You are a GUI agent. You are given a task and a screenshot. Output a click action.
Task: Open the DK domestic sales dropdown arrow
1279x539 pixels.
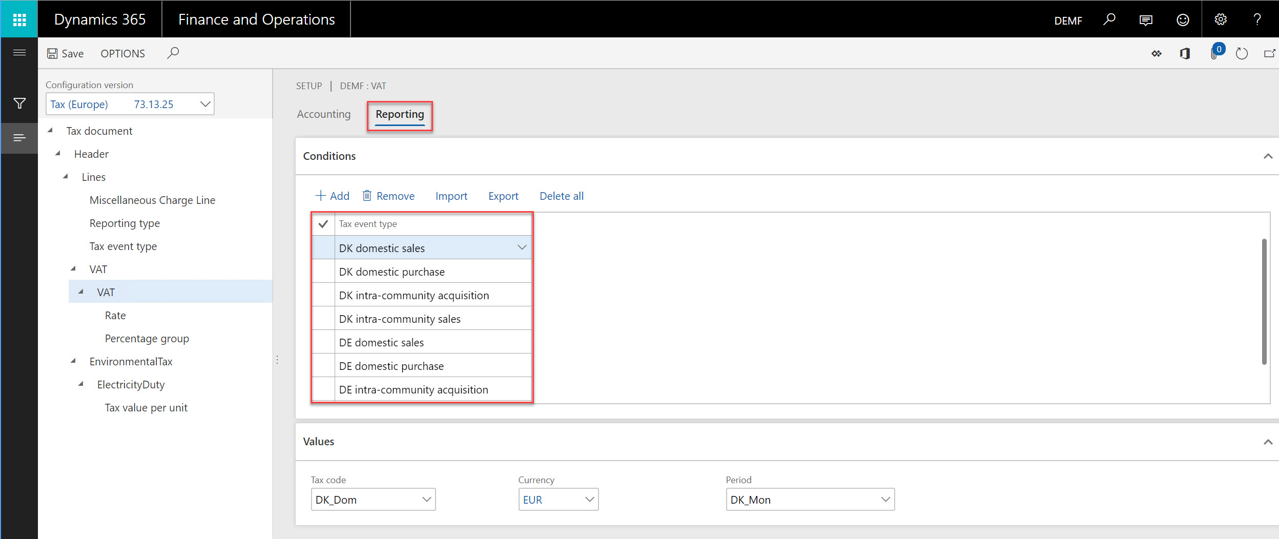click(x=522, y=247)
